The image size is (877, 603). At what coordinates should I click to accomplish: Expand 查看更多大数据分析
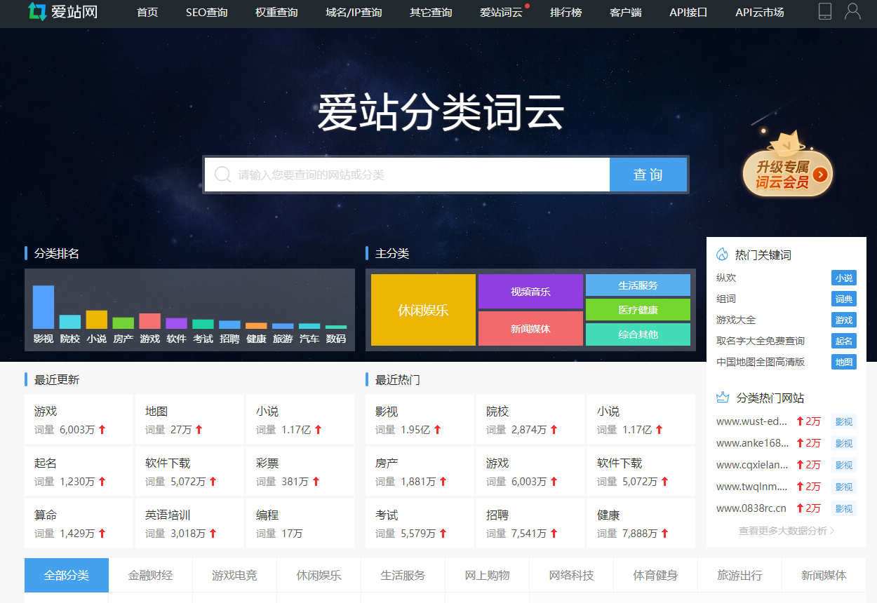click(786, 531)
